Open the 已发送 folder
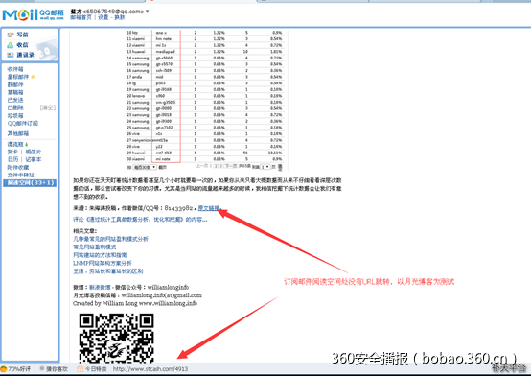Screen dimensions: 531x376 point(15,100)
